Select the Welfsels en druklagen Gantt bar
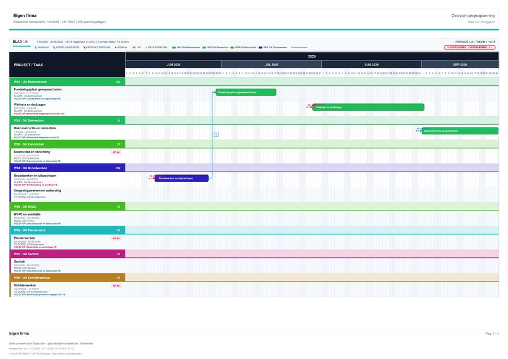The height and width of the screenshot is (359, 508). point(368,107)
